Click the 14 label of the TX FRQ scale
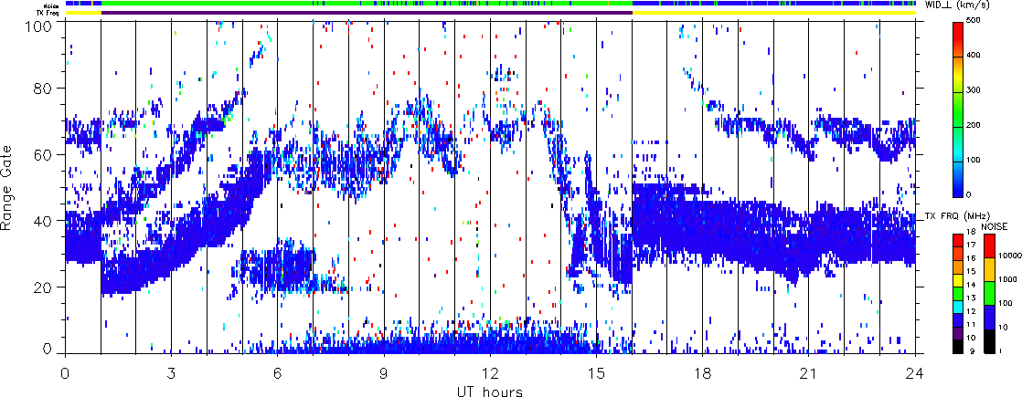Viewport: 1022px width, 397px height. click(x=971, y=285)
